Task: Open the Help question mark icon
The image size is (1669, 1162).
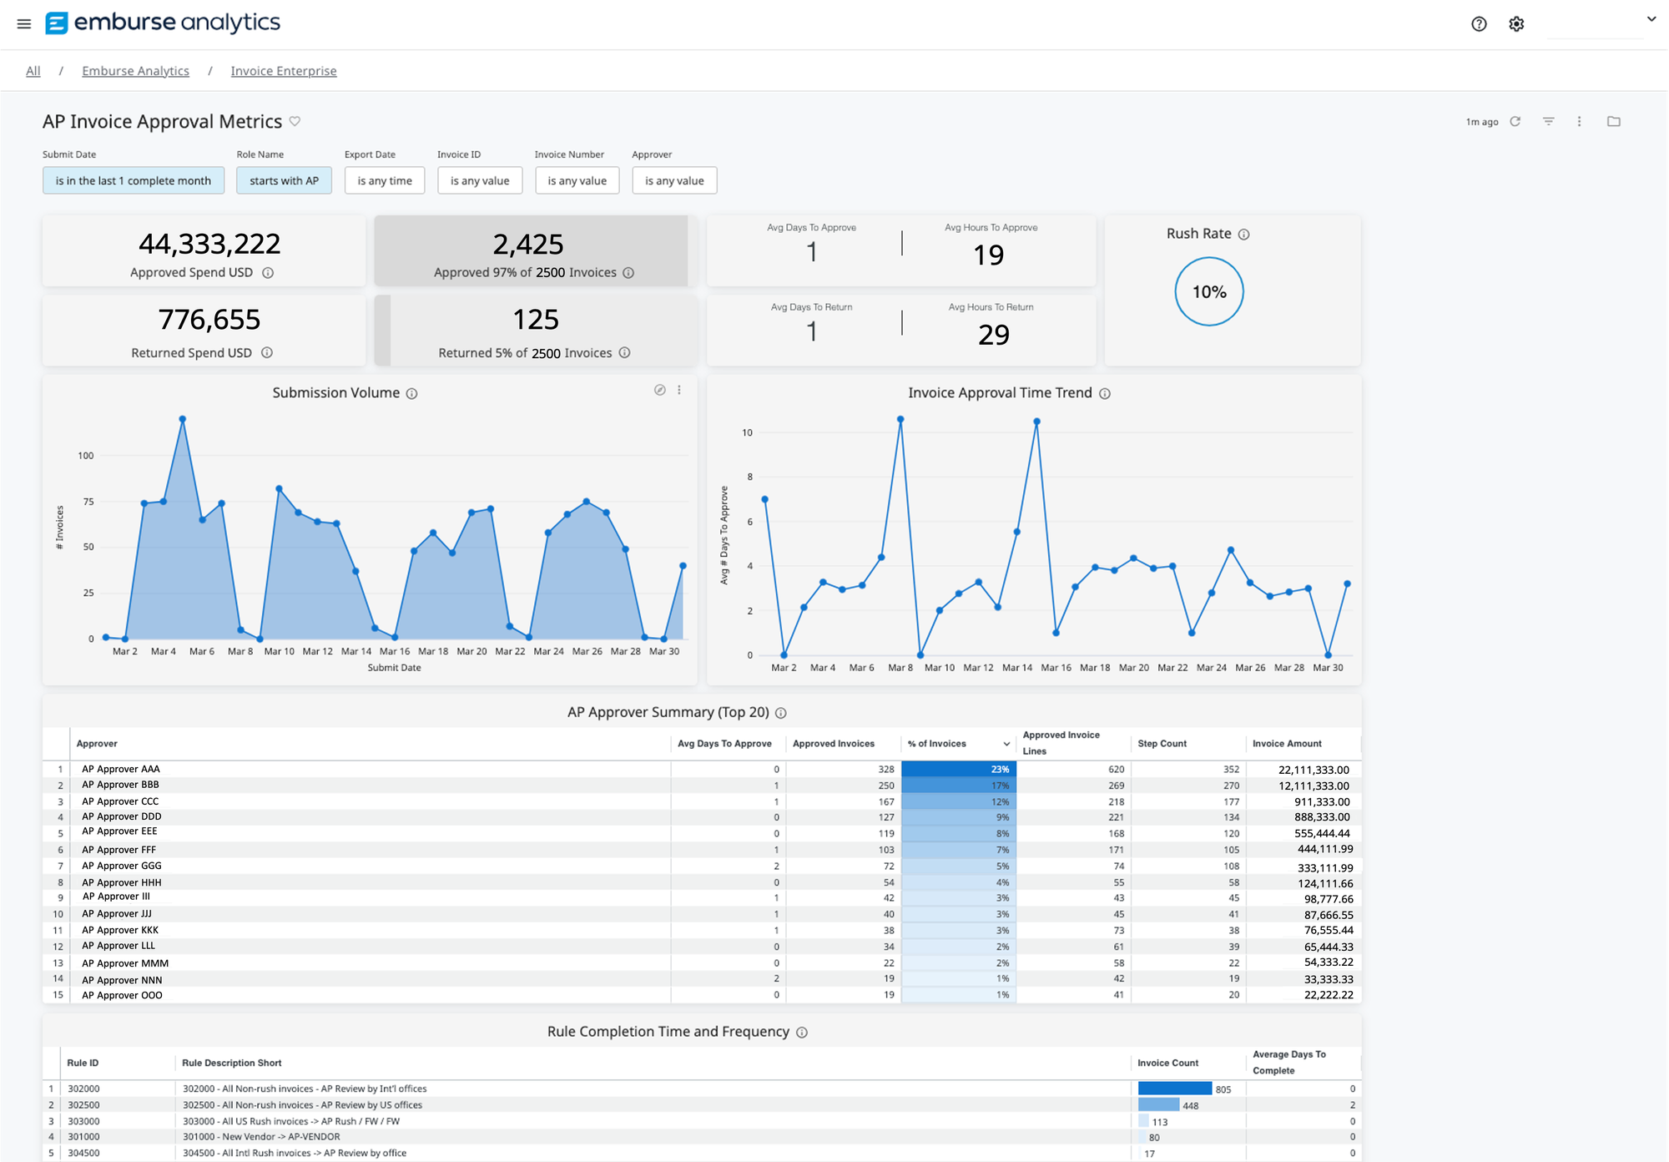Action: tap(1479, 24)
